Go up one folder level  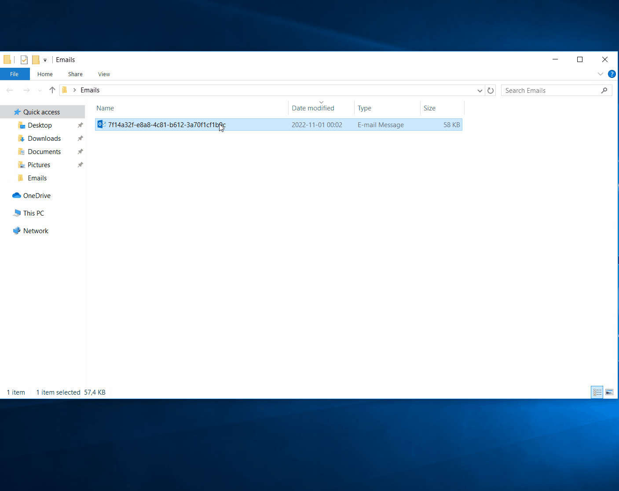coord(52,90)
